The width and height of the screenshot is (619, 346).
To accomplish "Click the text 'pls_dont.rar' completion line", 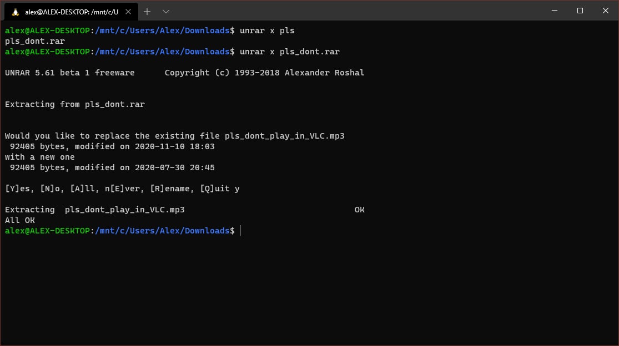I will [35, 41].
